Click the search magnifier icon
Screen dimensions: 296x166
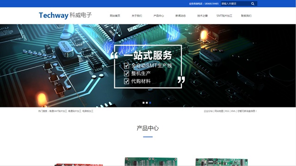253,4
